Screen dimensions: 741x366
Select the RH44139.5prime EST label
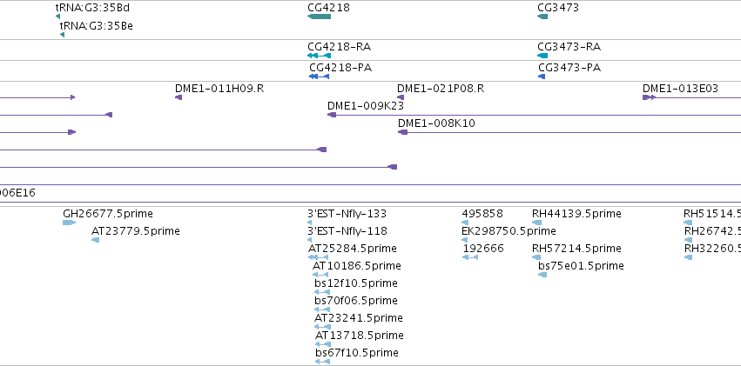(576, 214)
